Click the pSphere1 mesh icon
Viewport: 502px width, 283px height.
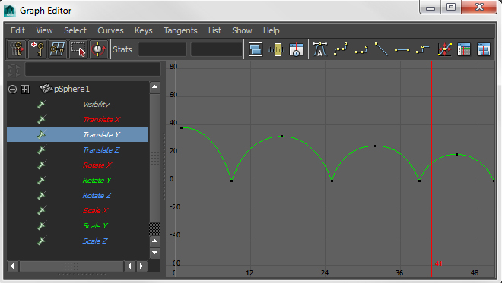pos(46,89)
